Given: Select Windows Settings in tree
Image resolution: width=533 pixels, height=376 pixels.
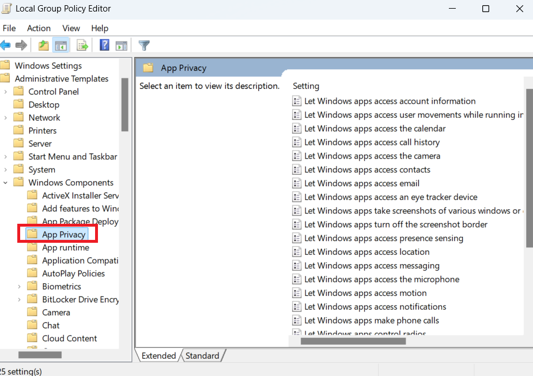Looking at the screenshot, I should coord(48,66).
